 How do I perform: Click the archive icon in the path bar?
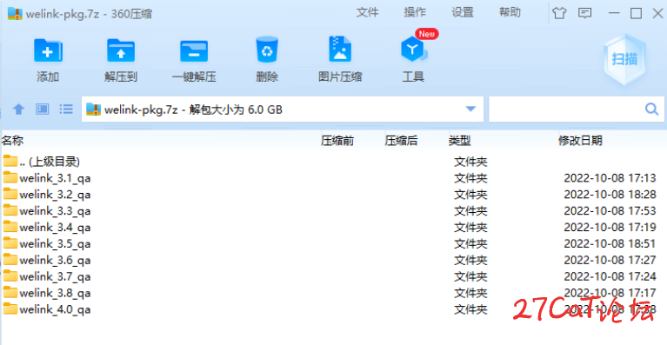(94, 109)
